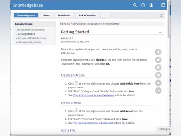Click the Changes button at bottom right
Image resolution: width=181 pixels, height=136 pixels.
coord(164,129)
